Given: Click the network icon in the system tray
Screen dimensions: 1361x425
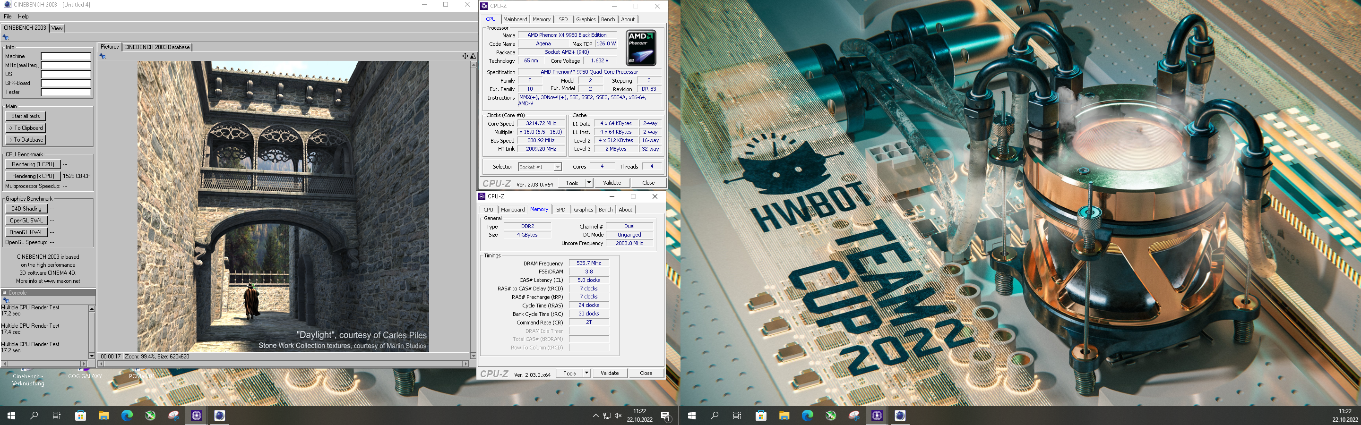Looking at the screenshot, I should click(607, 416).
